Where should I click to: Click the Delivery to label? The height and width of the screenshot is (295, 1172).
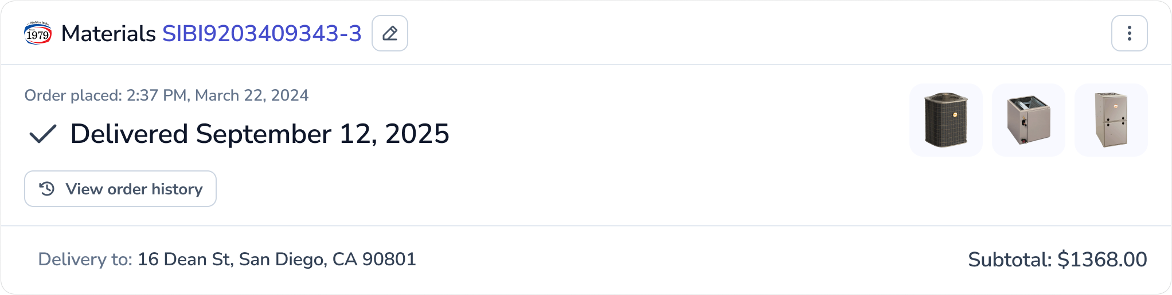85,259
